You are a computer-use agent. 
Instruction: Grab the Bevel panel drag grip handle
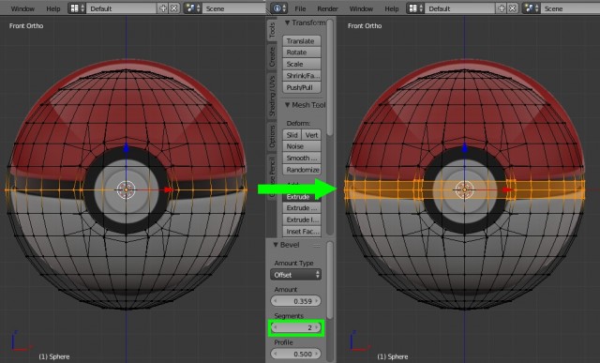[x=317, y=245]
